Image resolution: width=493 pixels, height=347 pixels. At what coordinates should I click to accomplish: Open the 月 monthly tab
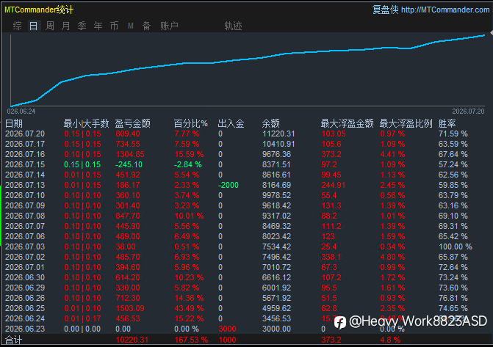[x=65, y=26]
